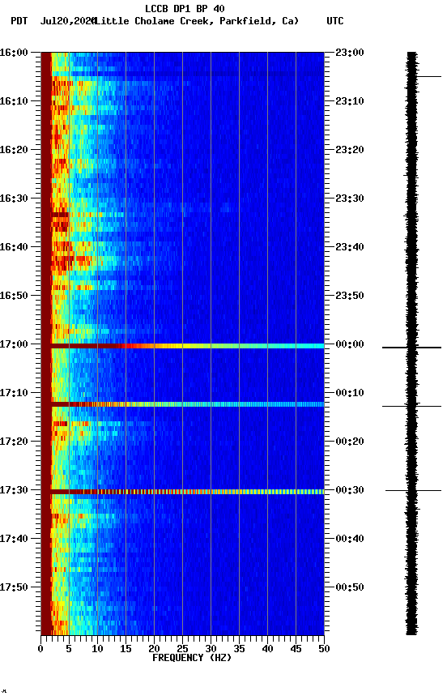
Task: Click the seismogram spike line at 00:30
Action: pyautogui.click(x=413, y=491)
